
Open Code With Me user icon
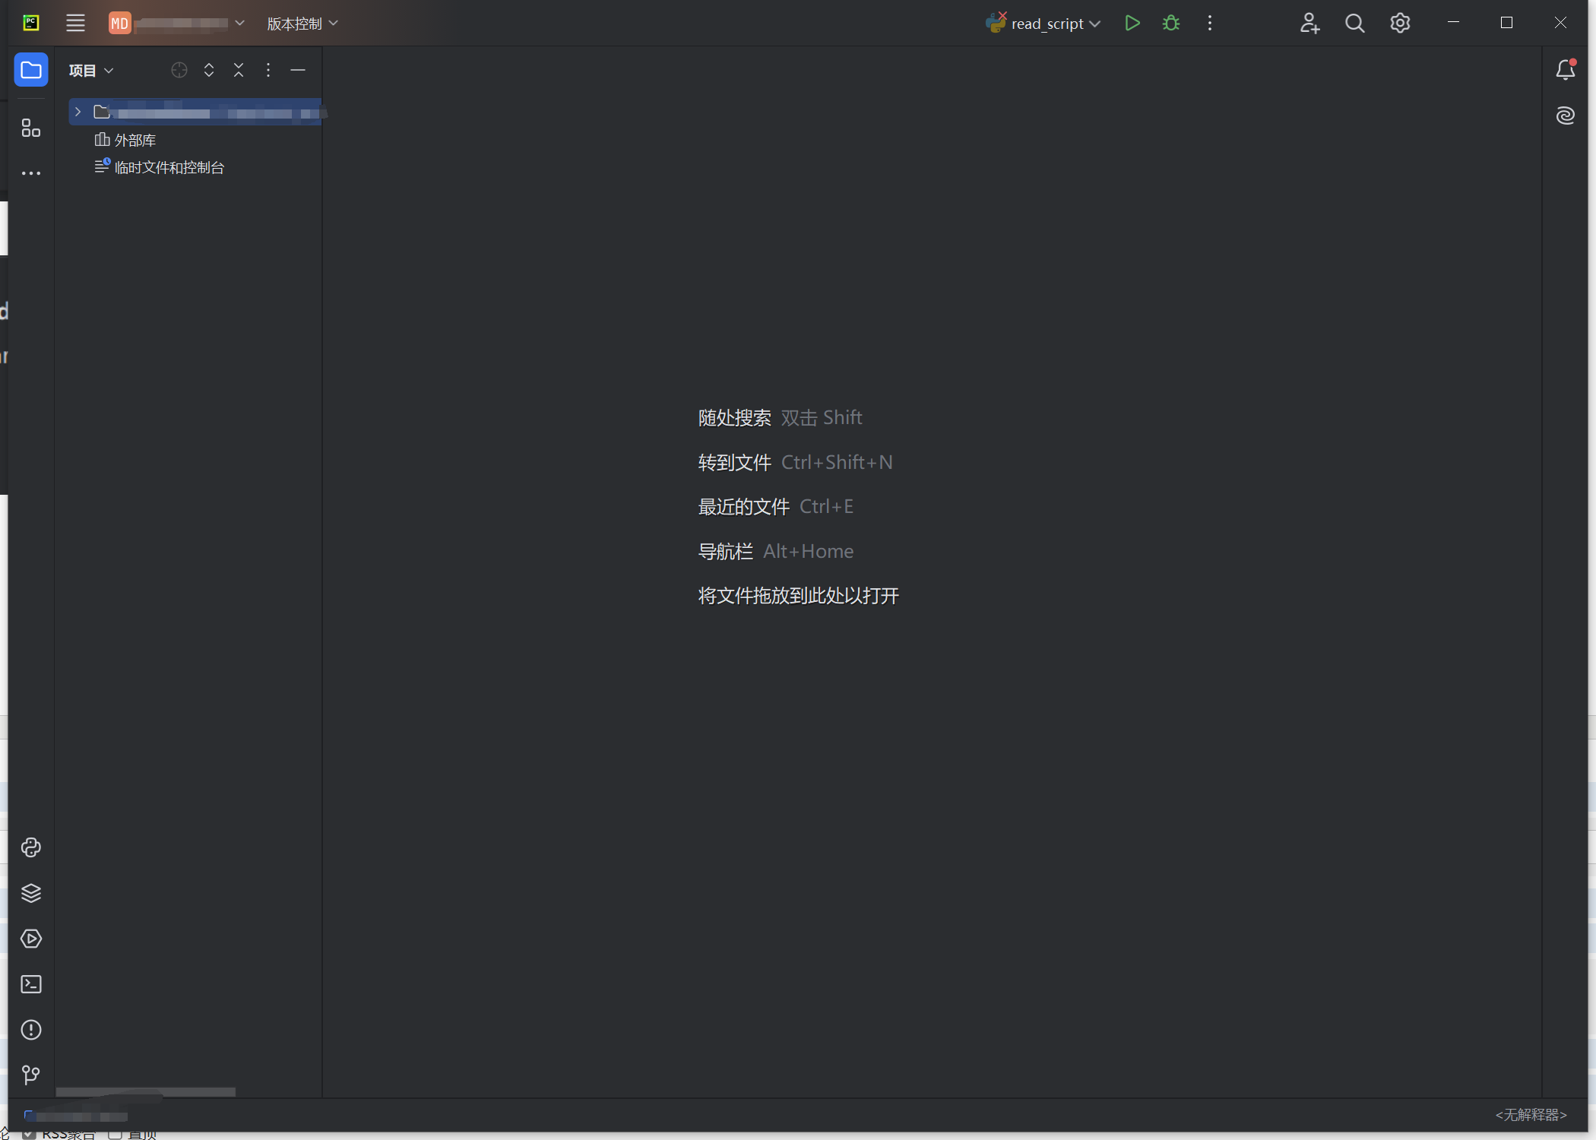point(1309,23)
